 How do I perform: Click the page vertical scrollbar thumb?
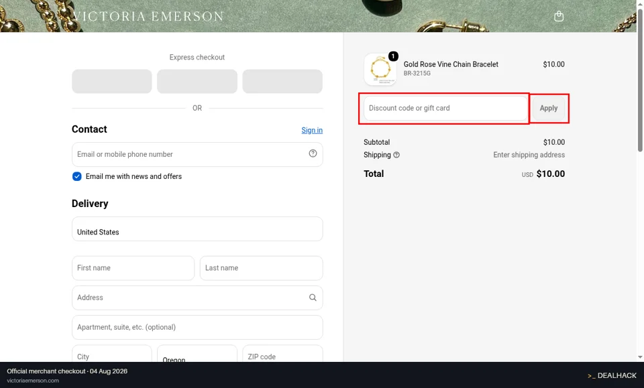pyautogui.click(x=640, y=80)
